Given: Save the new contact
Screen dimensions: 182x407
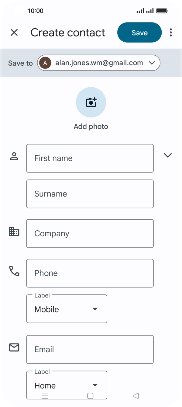Looking at the screenshot, I should point(139,32).
